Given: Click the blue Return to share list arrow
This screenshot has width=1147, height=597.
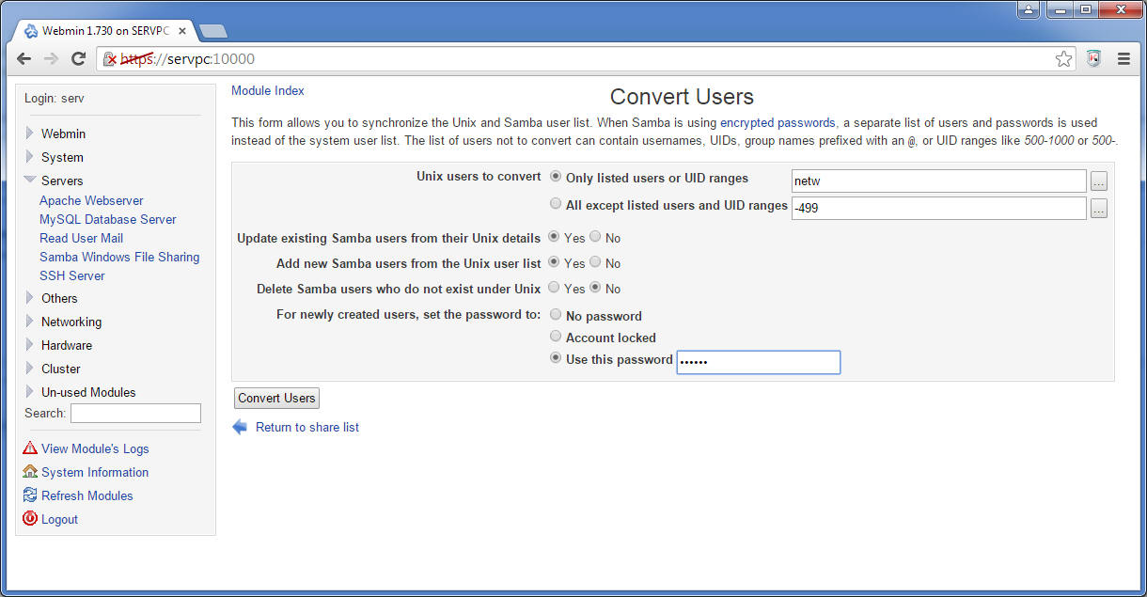Looking at the screenshot, I should point(240,427).
